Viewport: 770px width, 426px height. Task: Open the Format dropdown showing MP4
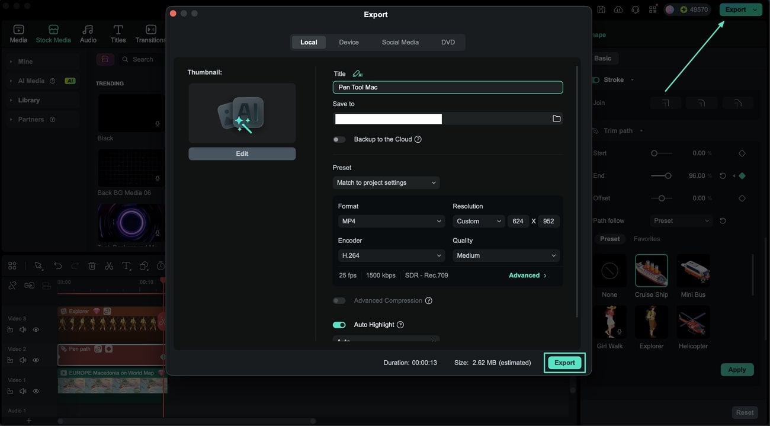point(391,220)
